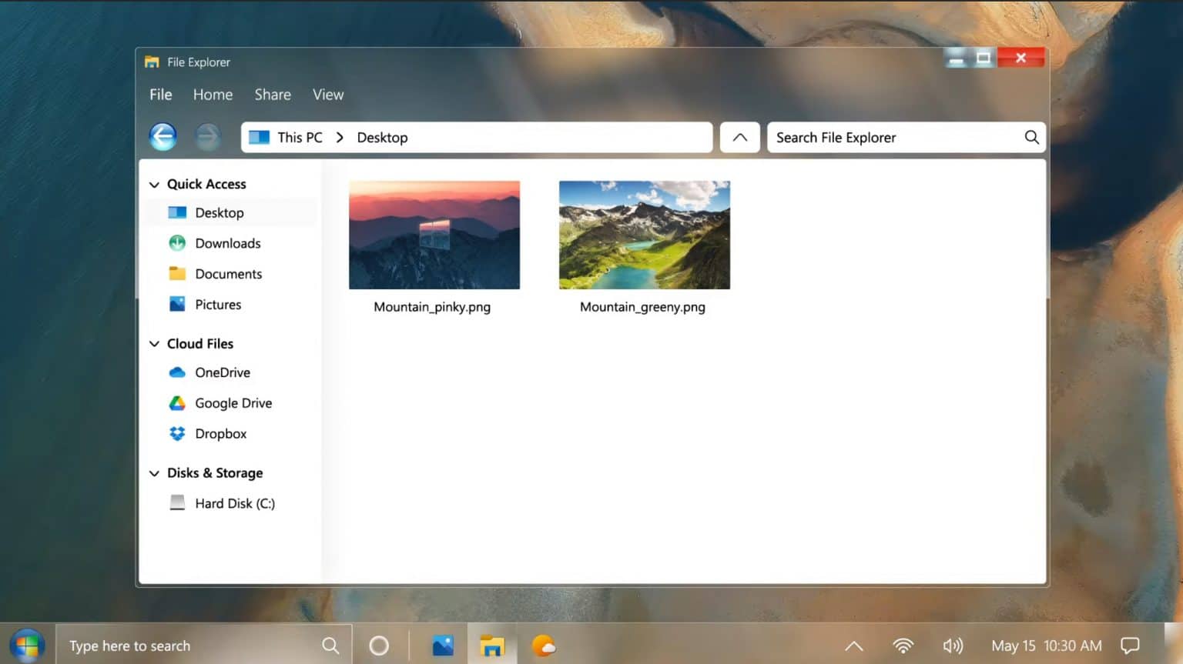
Task: Adjust volume via the speaker icon
Action: pos(953,645)
